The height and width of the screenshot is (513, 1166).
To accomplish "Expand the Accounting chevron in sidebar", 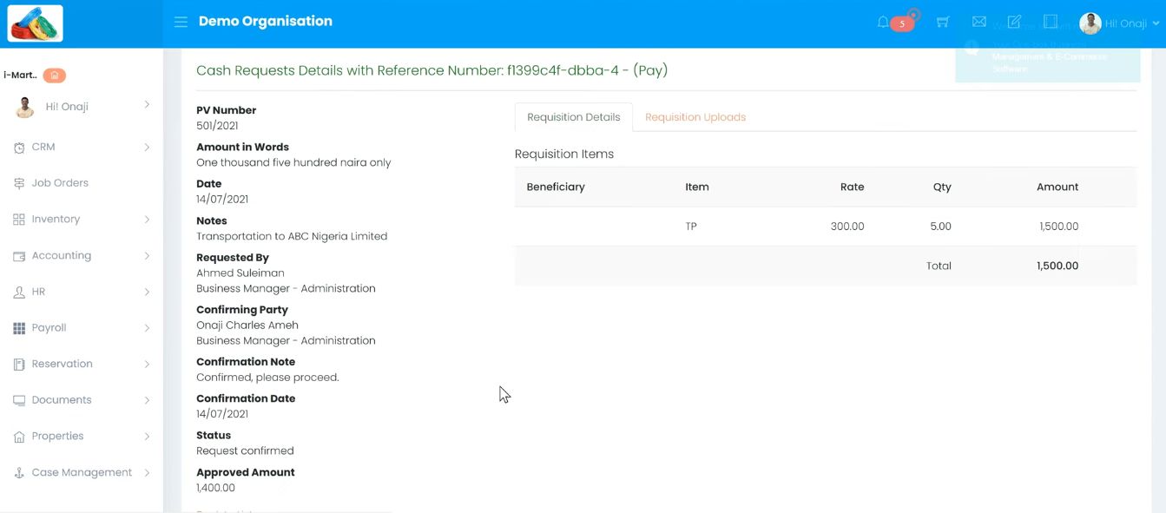I will pyautogui.click(x=147, y=256).
